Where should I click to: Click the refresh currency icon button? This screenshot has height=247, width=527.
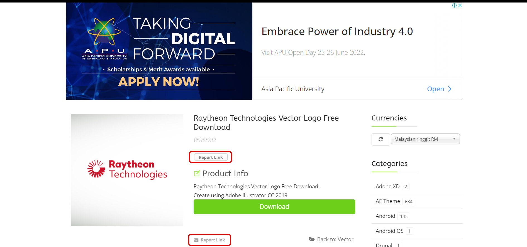pyautogui.click(x=380, y=139)
